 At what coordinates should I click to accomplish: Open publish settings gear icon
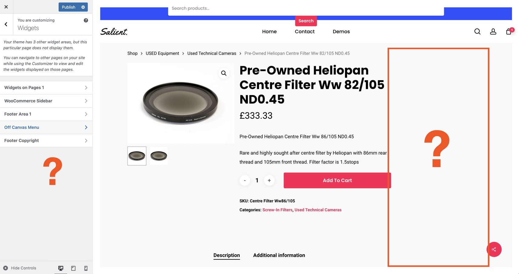83,7
